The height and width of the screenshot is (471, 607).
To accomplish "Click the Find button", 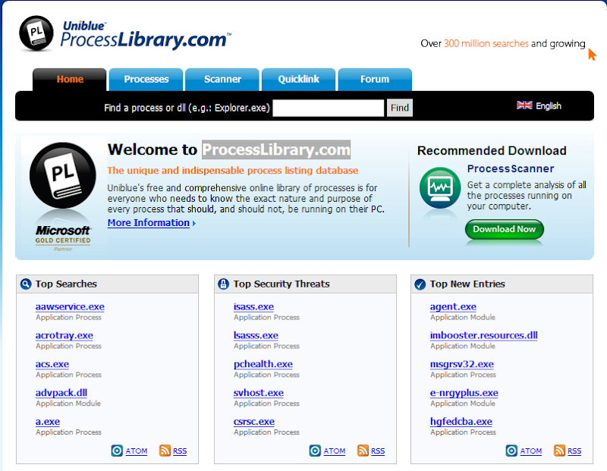I will 400,108.
